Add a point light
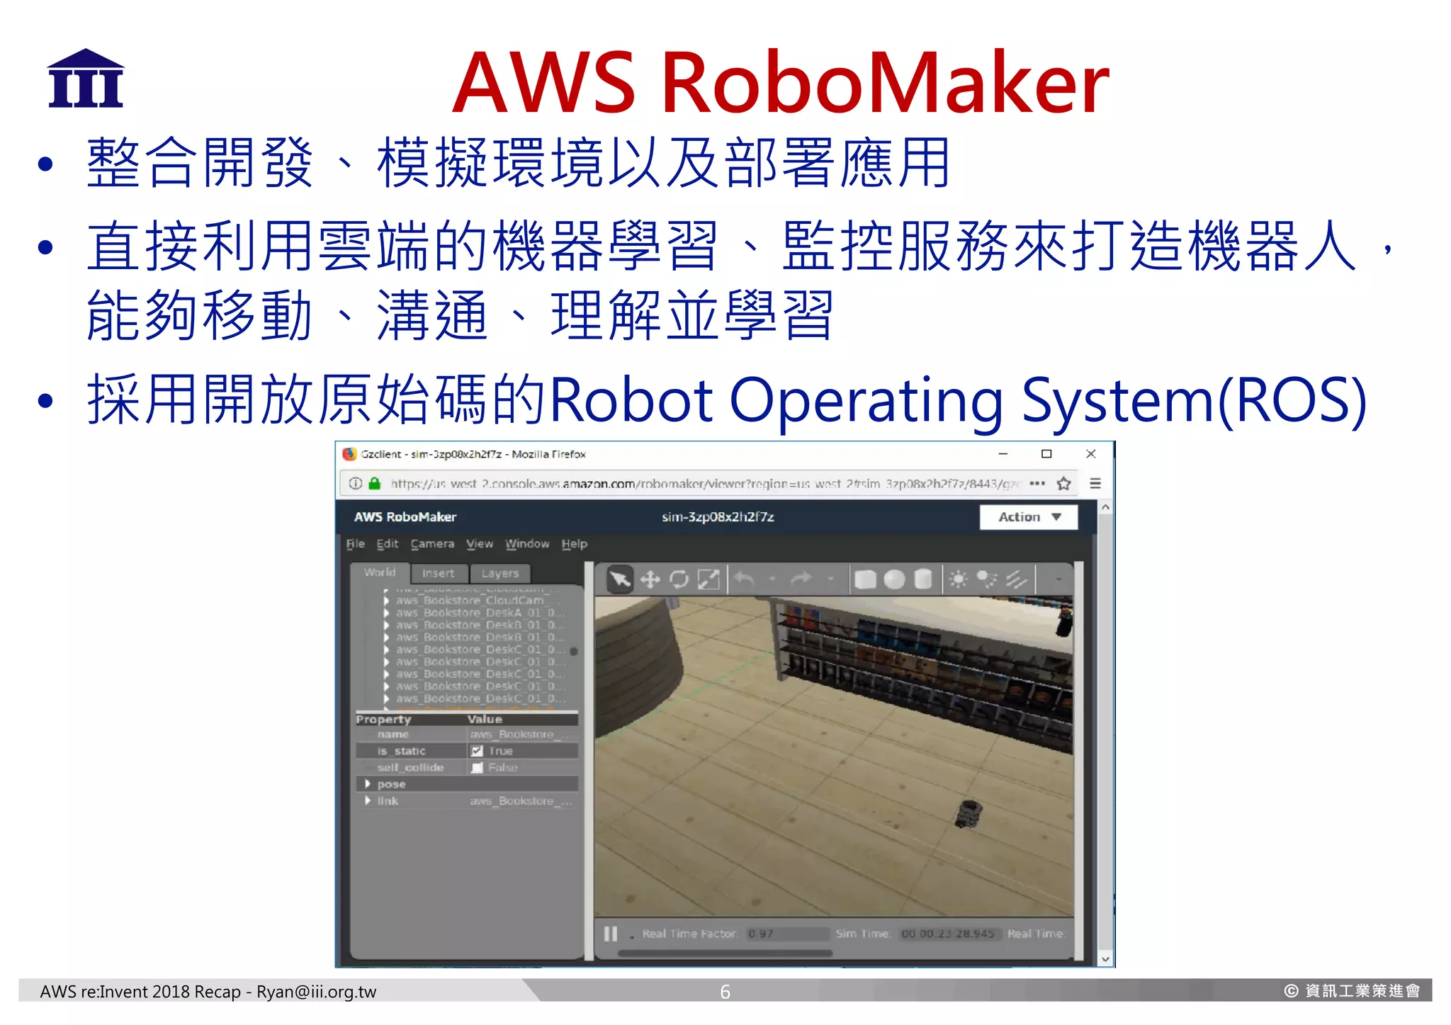Image resolution: width=1451 pixels, height=1025 pixels. tap(958, 579)
